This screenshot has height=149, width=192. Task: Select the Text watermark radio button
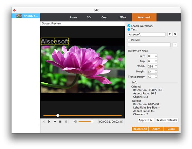[129, 29]
